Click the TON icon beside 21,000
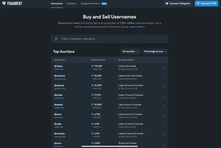221x148 pixels. 92,85
